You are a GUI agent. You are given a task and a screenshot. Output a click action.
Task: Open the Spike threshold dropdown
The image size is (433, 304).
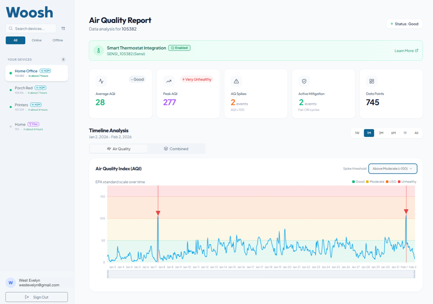coord(393,169)
